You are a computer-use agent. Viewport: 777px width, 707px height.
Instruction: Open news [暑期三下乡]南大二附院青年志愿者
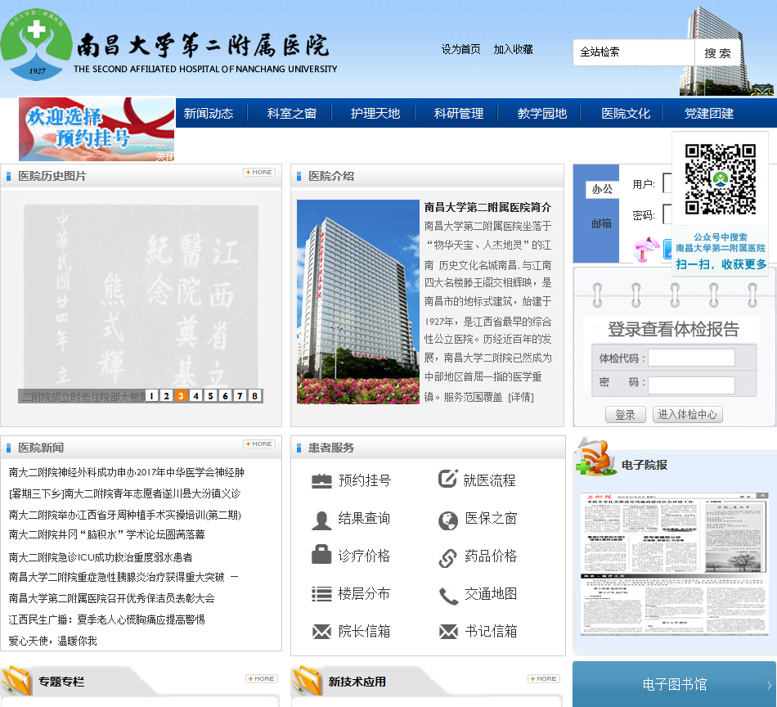tap(124, 493)
